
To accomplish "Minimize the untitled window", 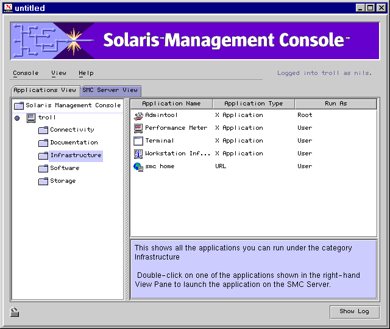I will [360, 8].
